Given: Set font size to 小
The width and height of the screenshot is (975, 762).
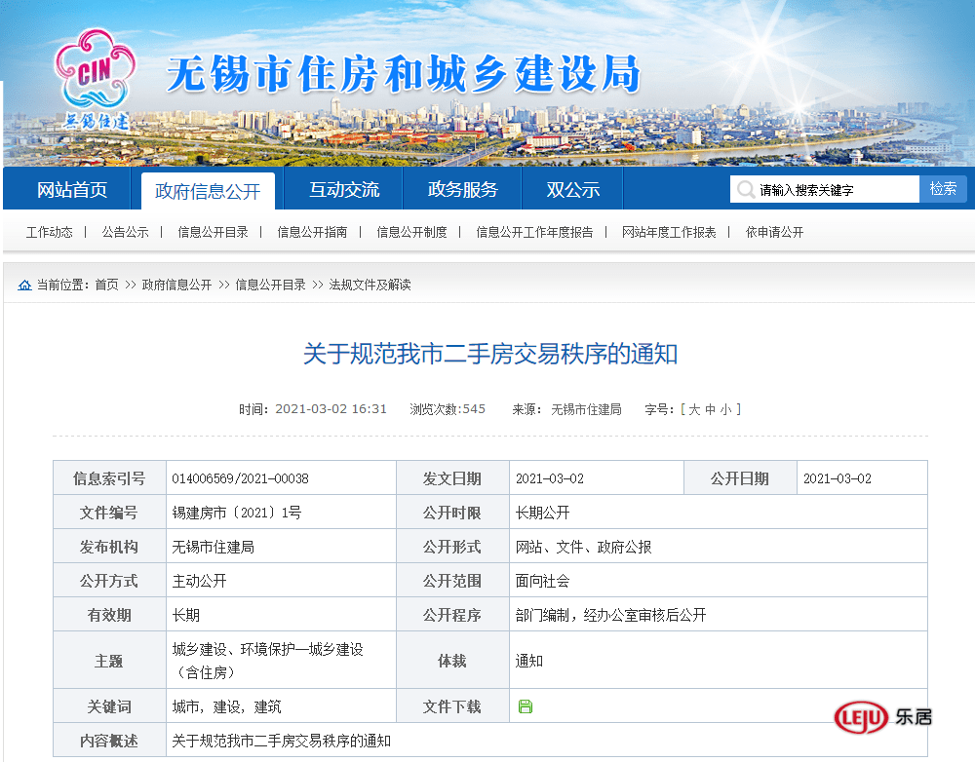Looking at the screenshot, I should (x=725, y=409).
